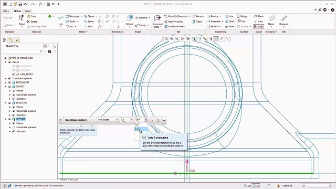The height and width of the screenshot is (189, 336).
Task: Pick the Circle sketch tool
Action: pos(70,22)
